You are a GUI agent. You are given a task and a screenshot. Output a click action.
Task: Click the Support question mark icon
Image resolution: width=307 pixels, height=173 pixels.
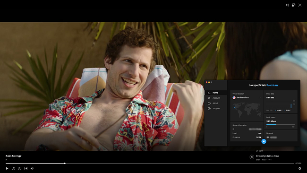[209, 109]
